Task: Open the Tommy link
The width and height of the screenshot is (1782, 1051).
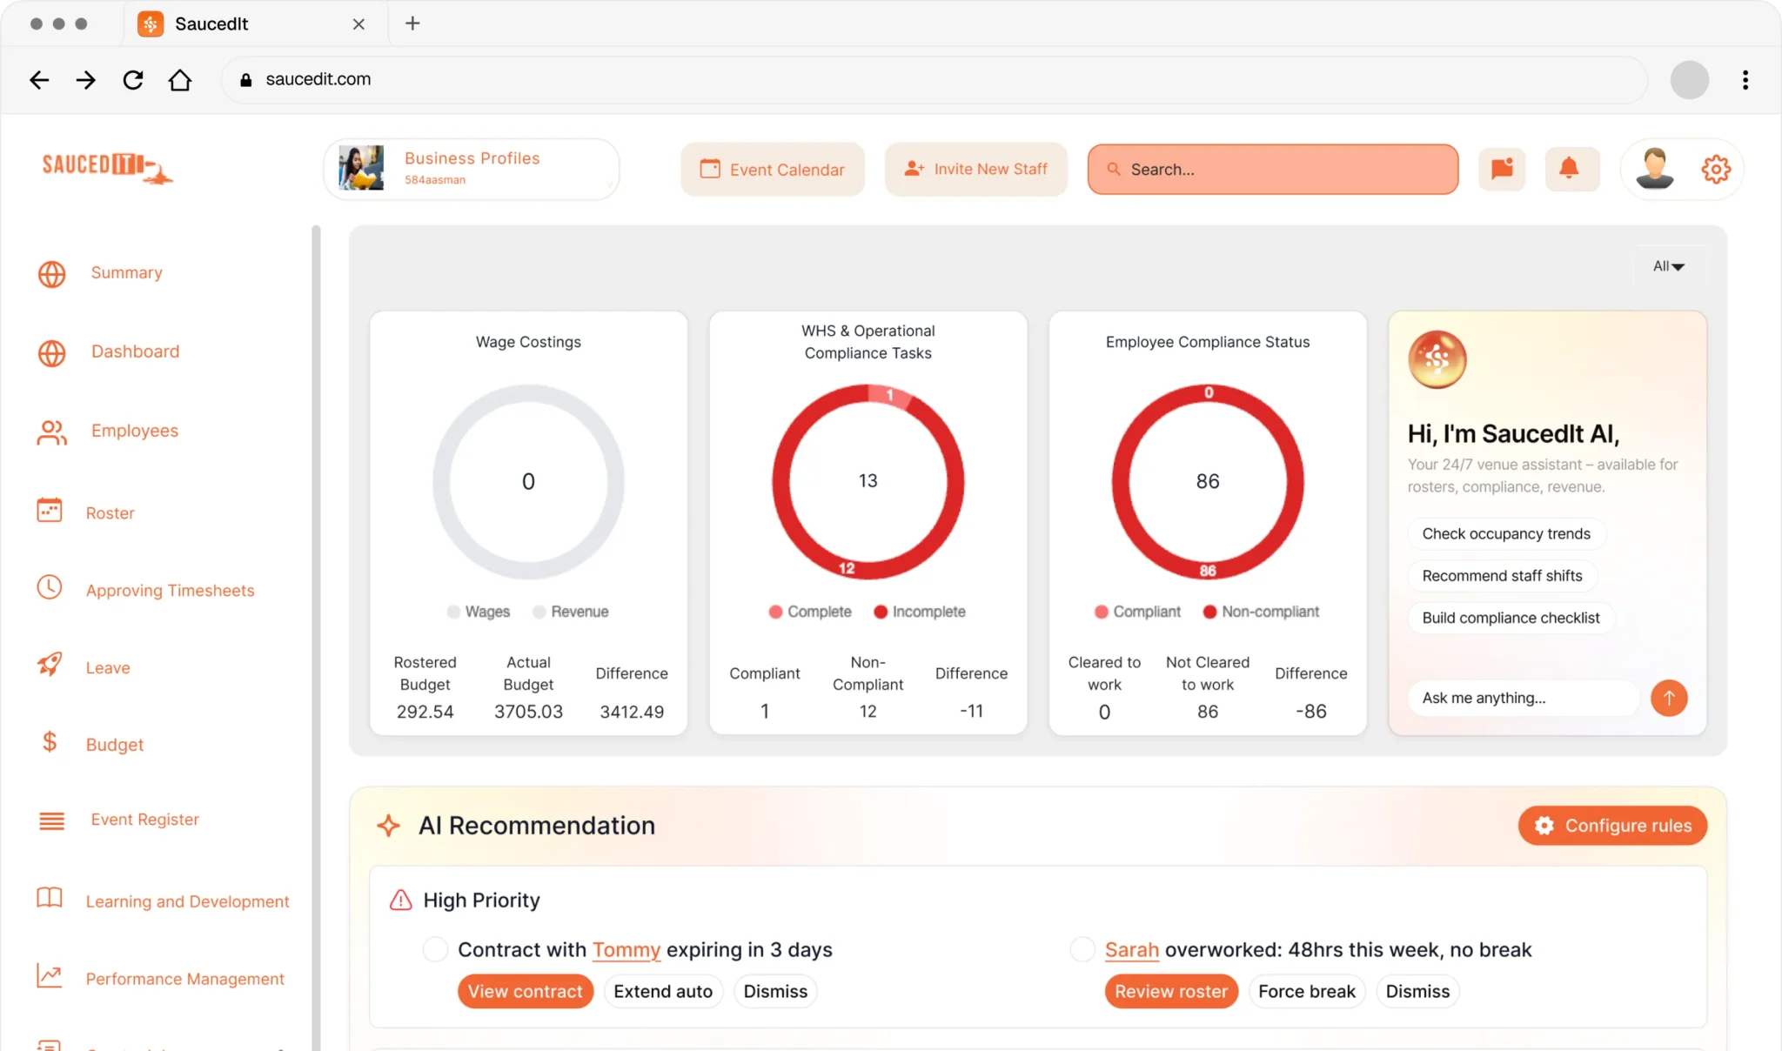Action: click(626, 949)
